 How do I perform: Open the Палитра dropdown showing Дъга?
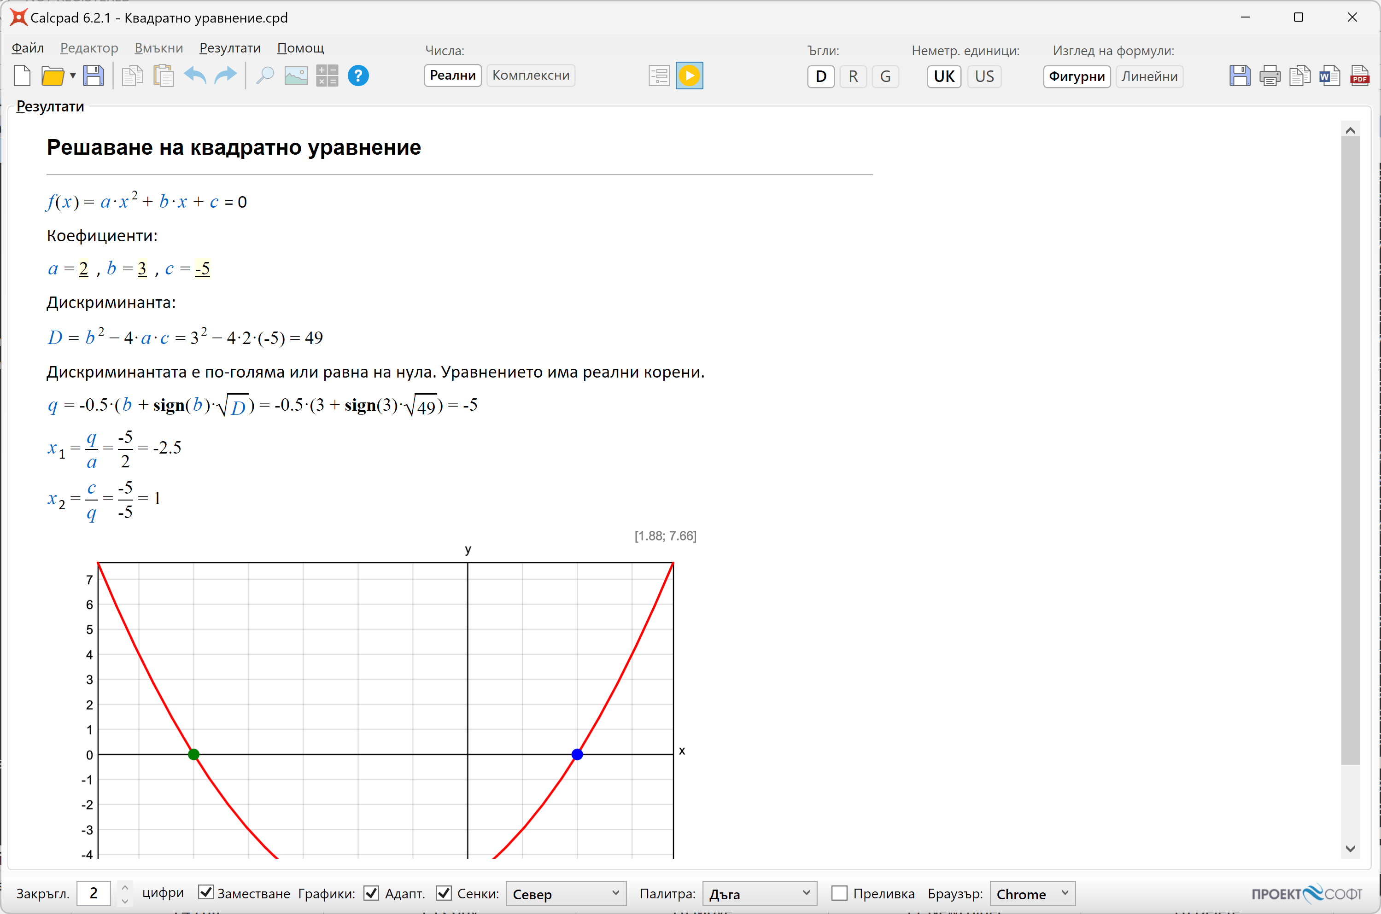(759, 894)
